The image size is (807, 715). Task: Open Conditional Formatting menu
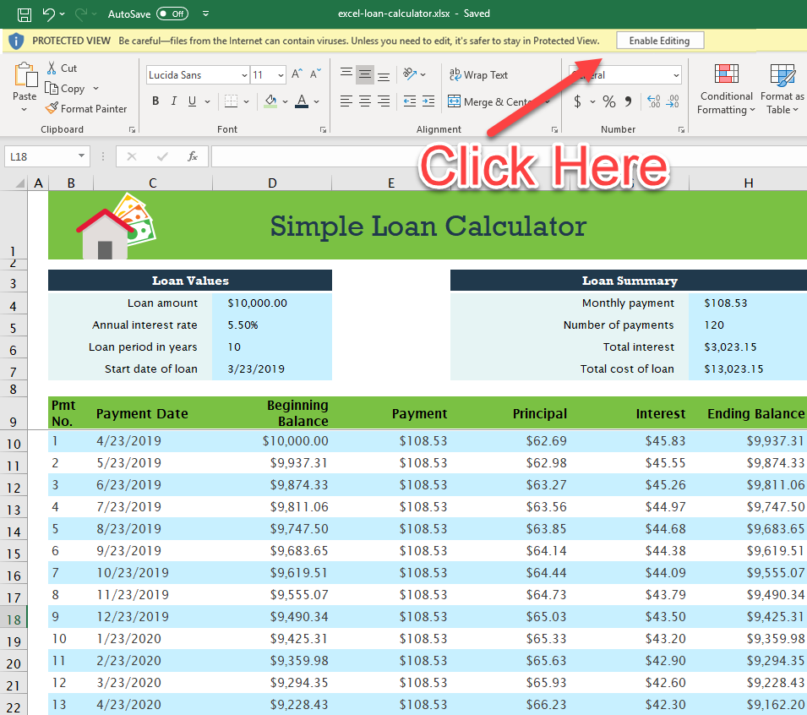coord(726,89)
